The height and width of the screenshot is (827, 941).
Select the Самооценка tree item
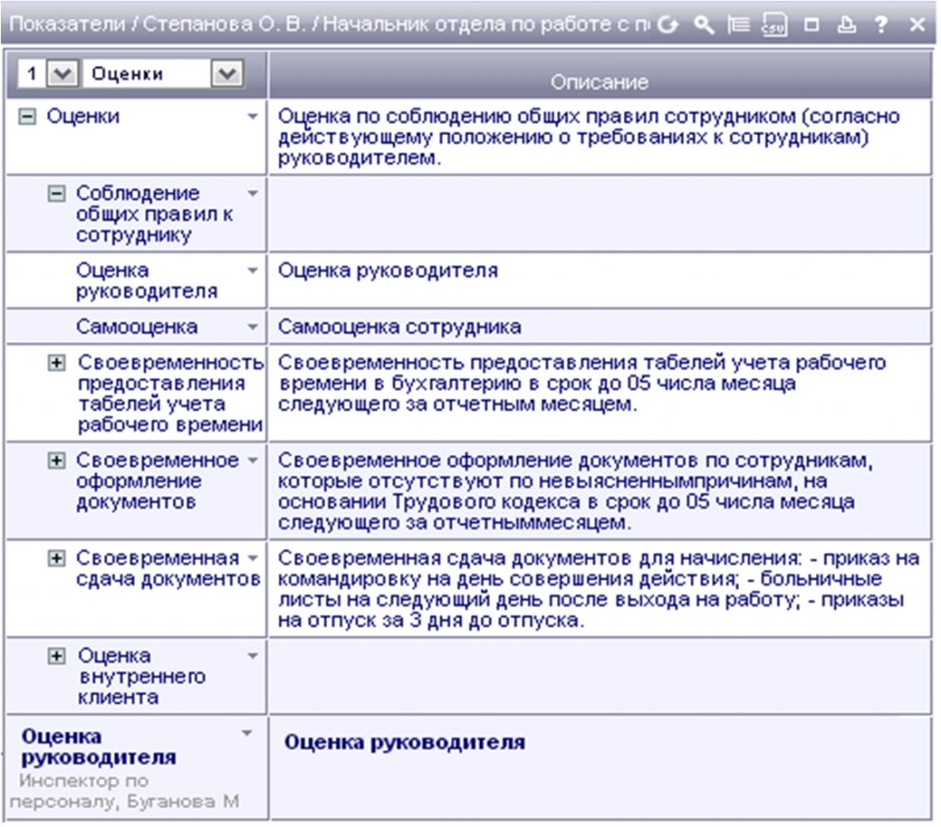point(136,327)
